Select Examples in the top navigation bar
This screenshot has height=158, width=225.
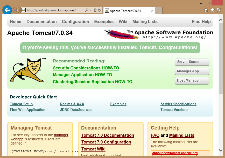[104, 22]
